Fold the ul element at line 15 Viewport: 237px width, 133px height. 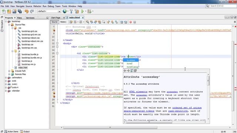[57, 53]
